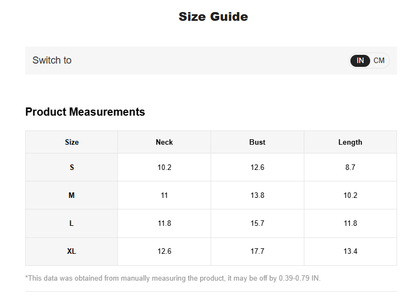408x296 pixels.
Task: Click the M bust value 13.8
Action: (257, 195)
